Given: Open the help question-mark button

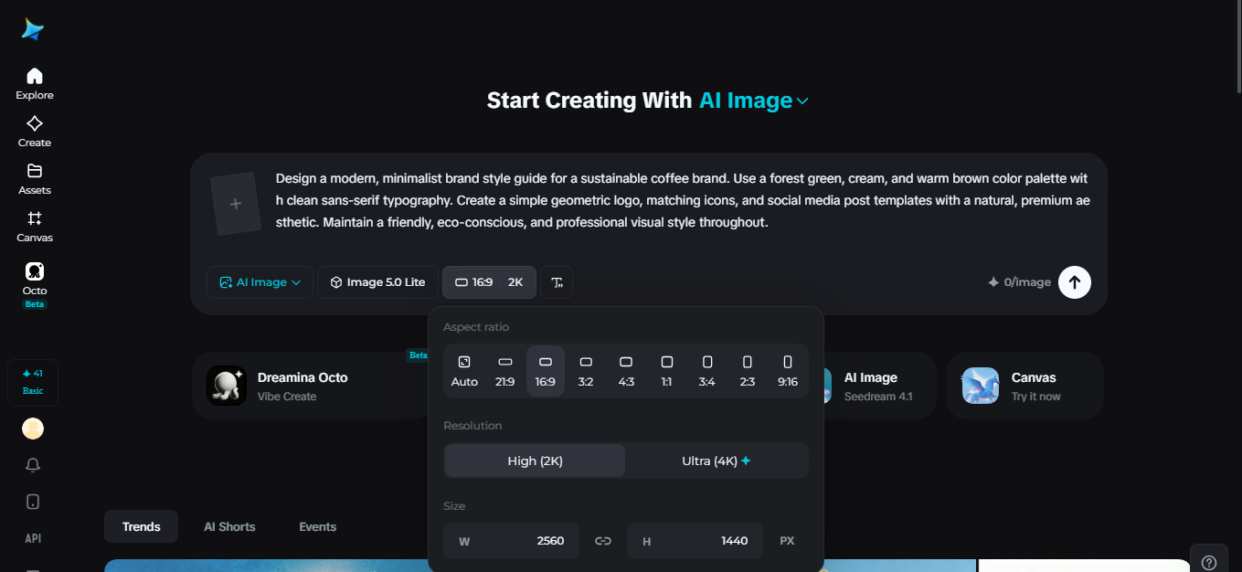Looking at the screenshot, I should click(x=1209, y=562).
